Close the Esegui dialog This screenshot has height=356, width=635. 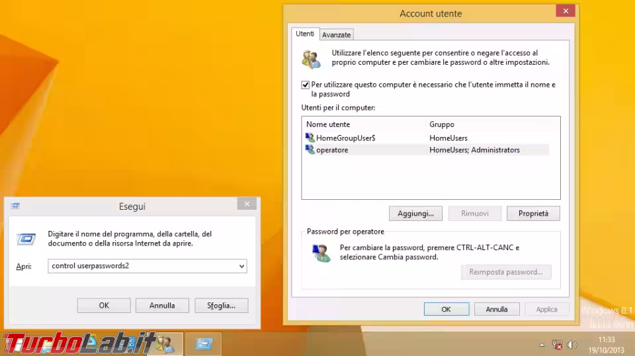click(x=247, y=204)
